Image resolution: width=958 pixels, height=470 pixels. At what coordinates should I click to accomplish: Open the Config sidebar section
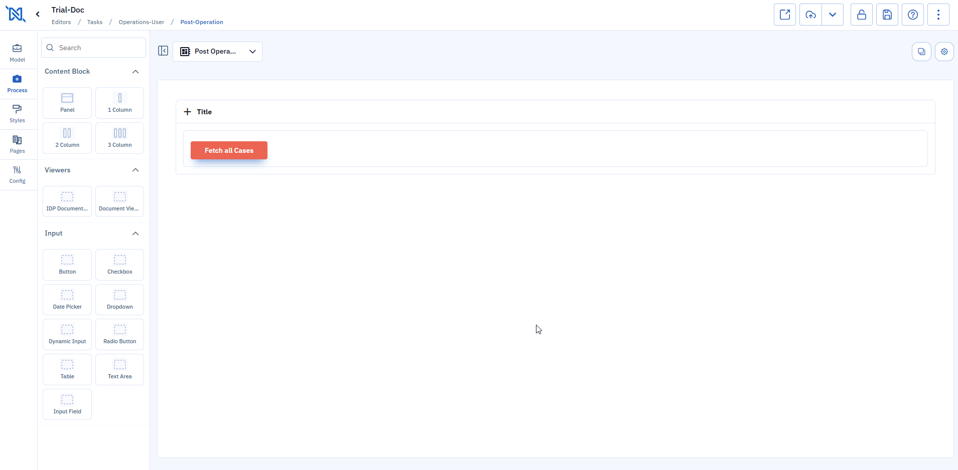coord(18,174)
